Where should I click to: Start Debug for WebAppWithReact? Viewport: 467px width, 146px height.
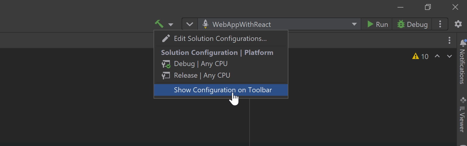pos(412,24)
